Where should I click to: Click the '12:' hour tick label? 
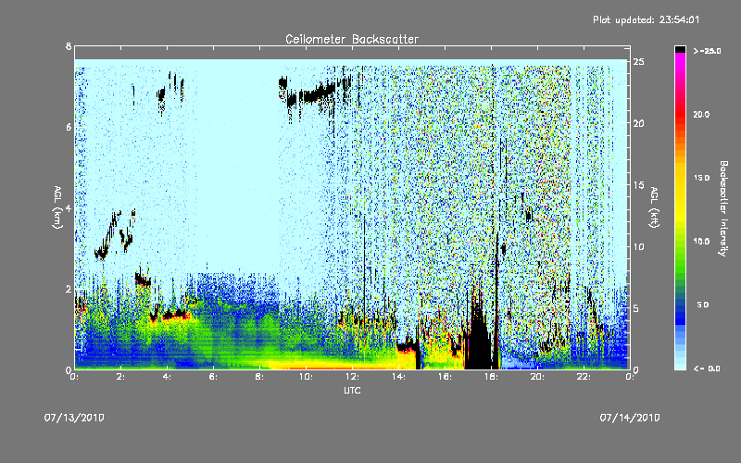[x=352, y=377]
